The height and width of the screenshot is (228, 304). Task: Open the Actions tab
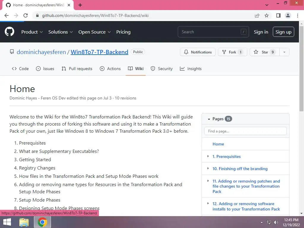pyautogui.click(x=110, y=69)
